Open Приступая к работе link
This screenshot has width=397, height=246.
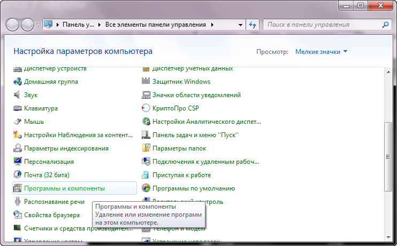pyautogui.click(x=181, y=175)
